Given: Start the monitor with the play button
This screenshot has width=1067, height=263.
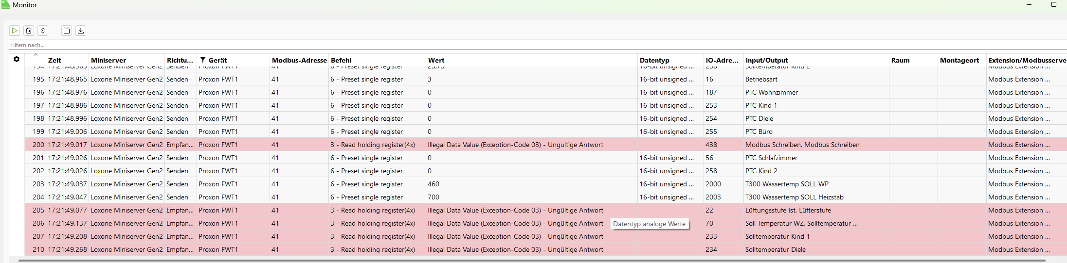Looking at the screenshot, I should [15, 31].
